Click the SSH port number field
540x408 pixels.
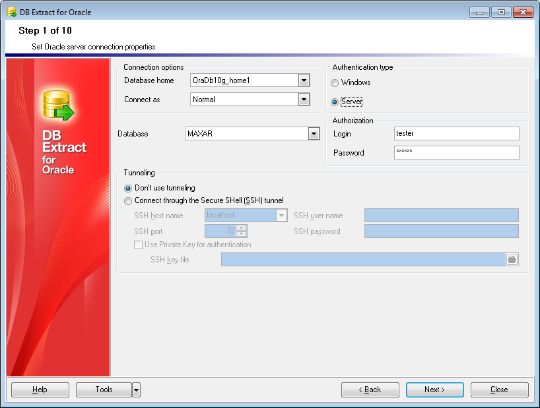click(220, 231)
